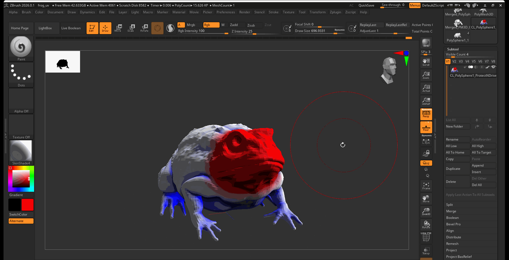
Task: Open the Zplugin menu
Action: click(x=335, y=12)
